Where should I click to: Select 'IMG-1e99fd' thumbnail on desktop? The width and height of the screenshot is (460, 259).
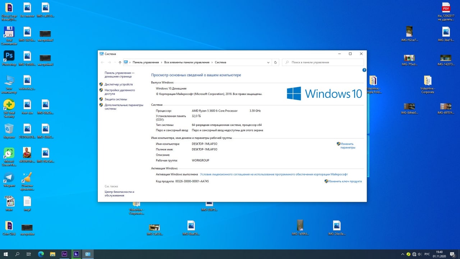click(x=300, y=227)
